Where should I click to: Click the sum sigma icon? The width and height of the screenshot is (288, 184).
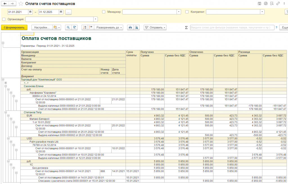point(186,27)
